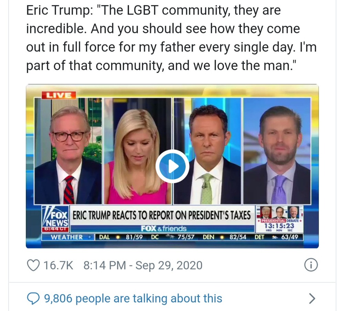Click the panel with woman in pink top
Viewport: 344px width, 311px height.
pyautogui.click(x=138, y=151)
